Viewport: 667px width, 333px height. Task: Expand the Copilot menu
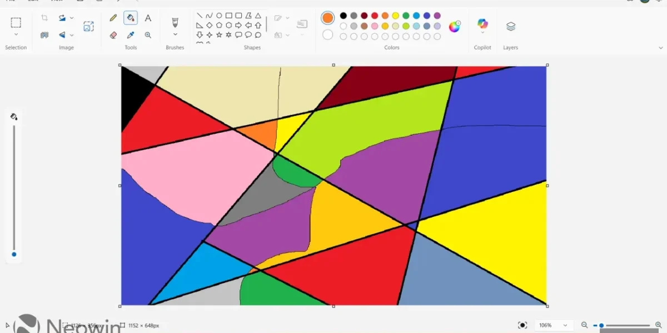point(482,33)
